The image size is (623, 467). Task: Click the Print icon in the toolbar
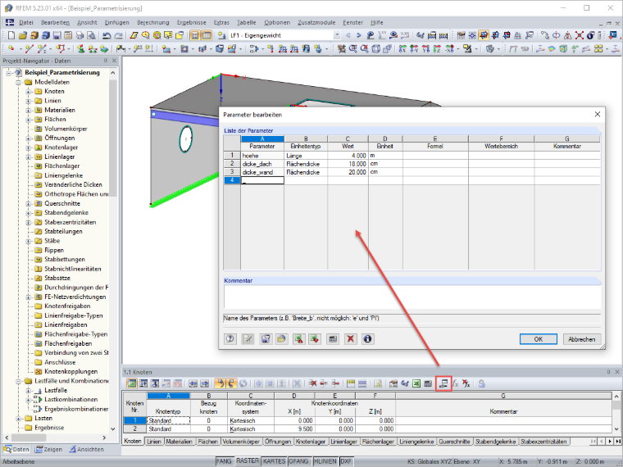[x=80, y=35]
